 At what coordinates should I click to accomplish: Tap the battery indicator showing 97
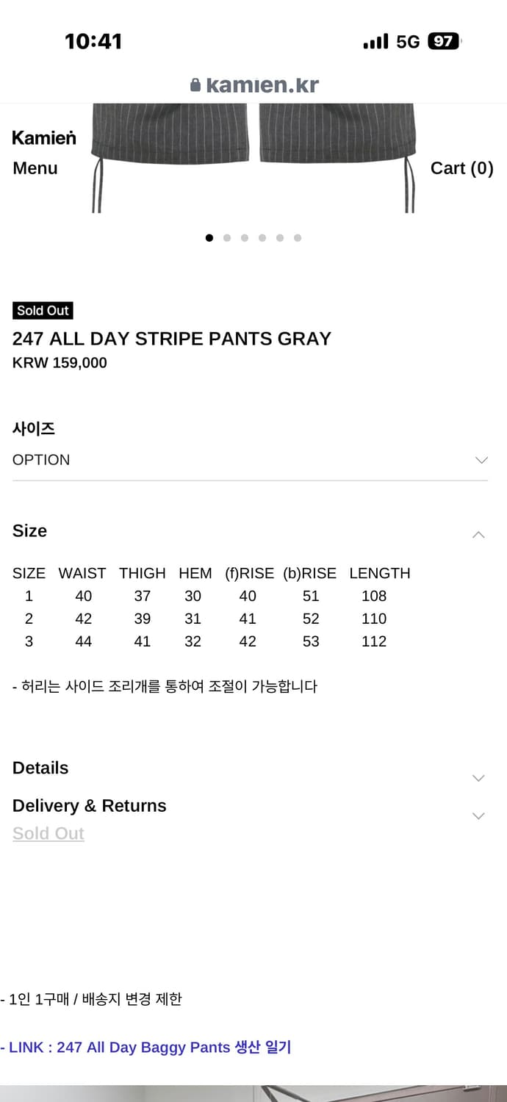(x=444, y=41)
